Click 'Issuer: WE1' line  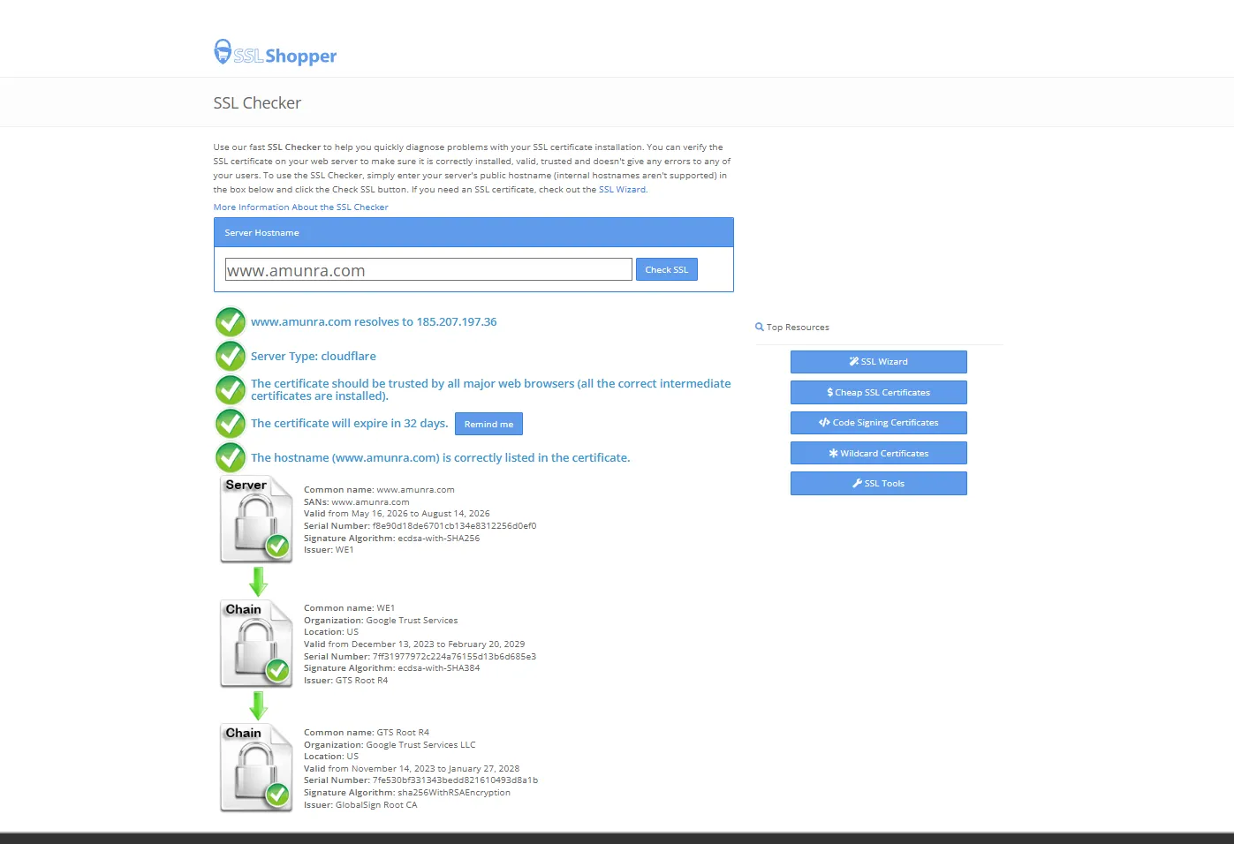click(329, 550)
